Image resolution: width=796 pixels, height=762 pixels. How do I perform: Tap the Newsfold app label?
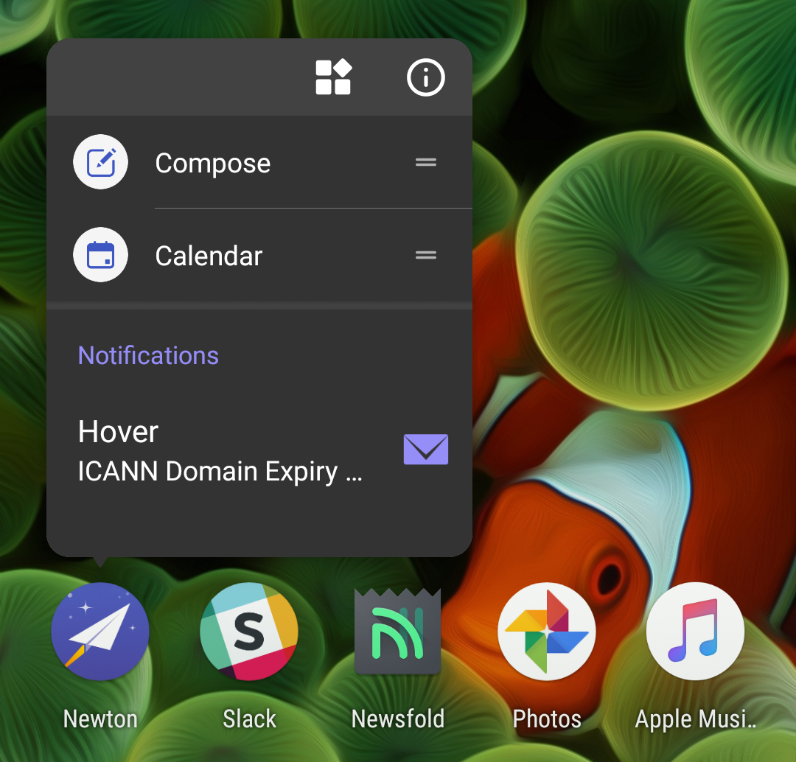tap(398, 719)
